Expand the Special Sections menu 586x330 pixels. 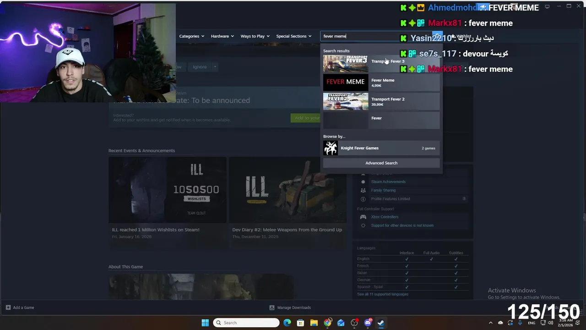click(x=293, y=36)
